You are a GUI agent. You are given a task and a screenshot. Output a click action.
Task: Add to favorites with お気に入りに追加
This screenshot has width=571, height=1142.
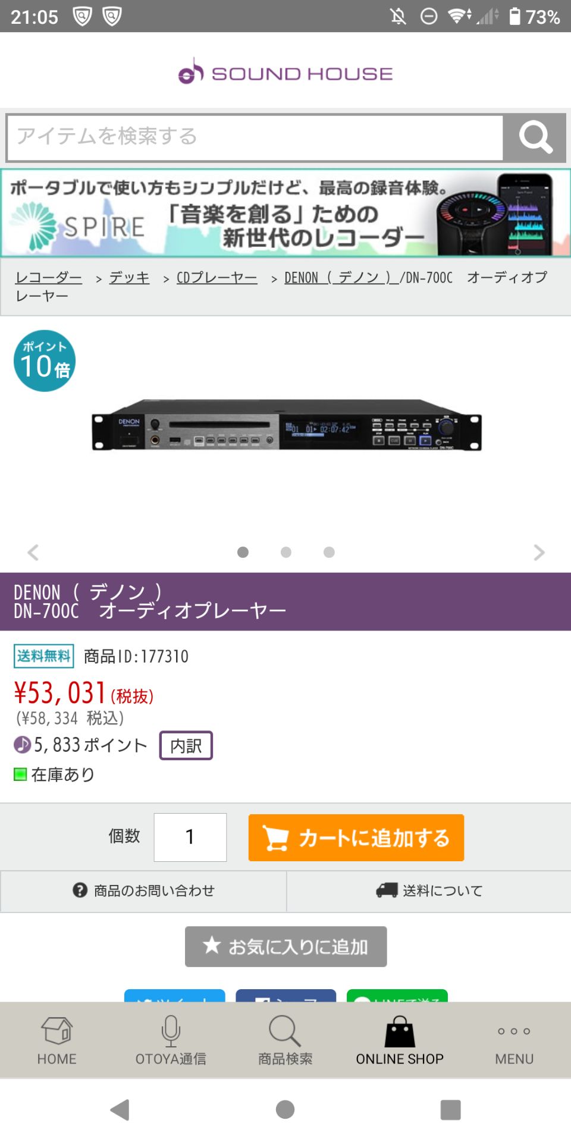tap(286, 946)
